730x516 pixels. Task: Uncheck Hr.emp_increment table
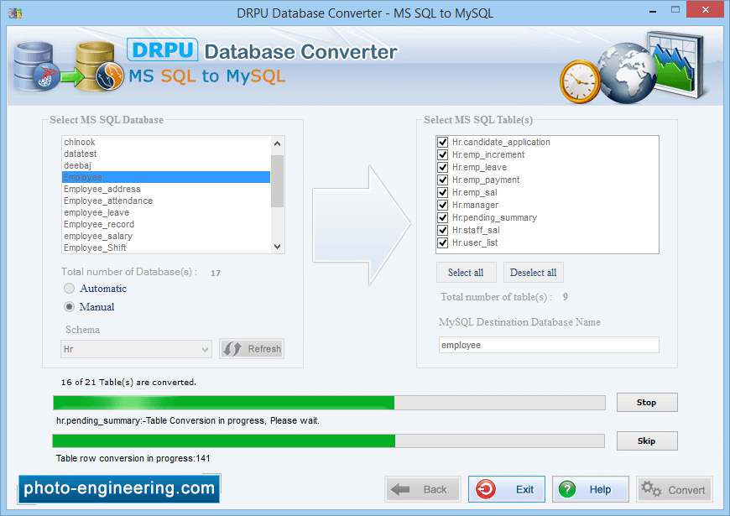[443, 154]
